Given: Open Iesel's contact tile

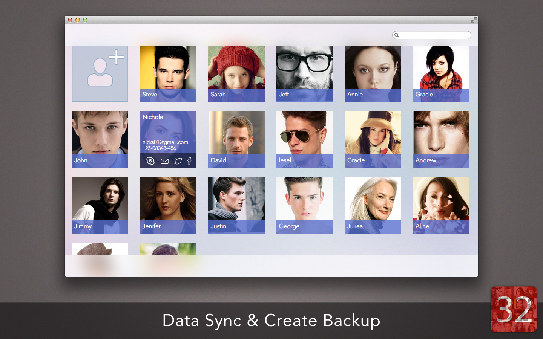Looking at the screenshot, I should click(x=305, y=139).
